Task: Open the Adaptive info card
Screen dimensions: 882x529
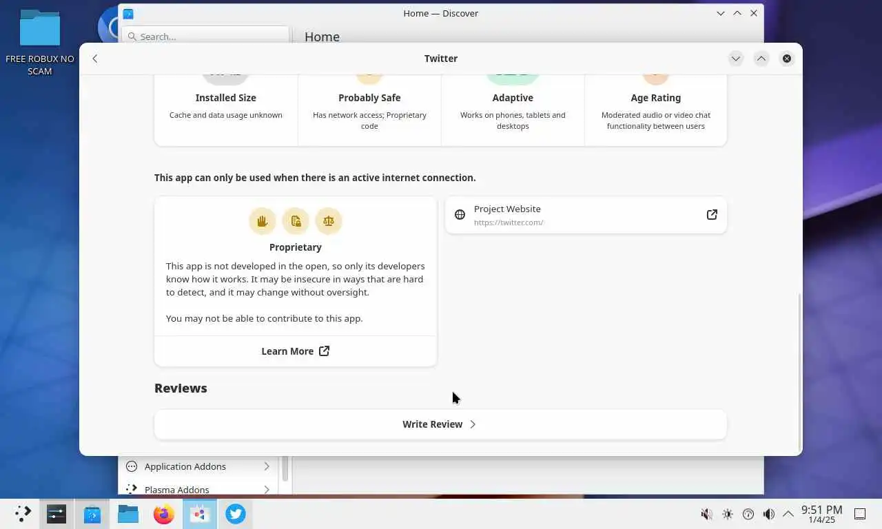Action: 513,110
